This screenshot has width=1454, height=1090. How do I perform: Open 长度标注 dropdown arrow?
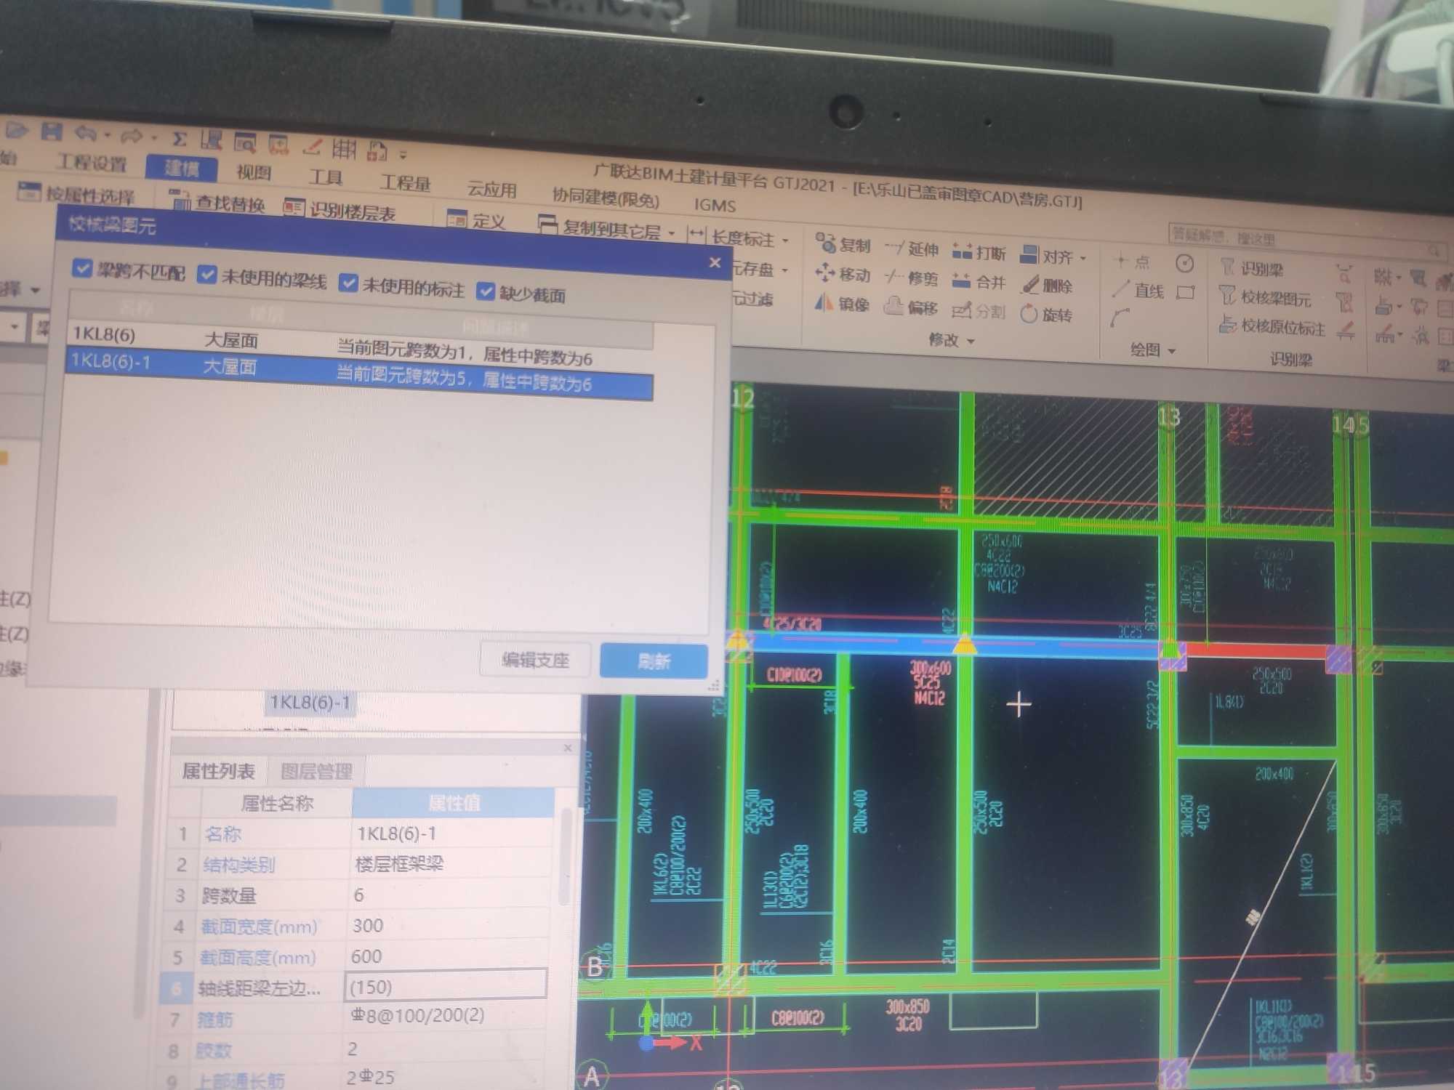(785, 241)
